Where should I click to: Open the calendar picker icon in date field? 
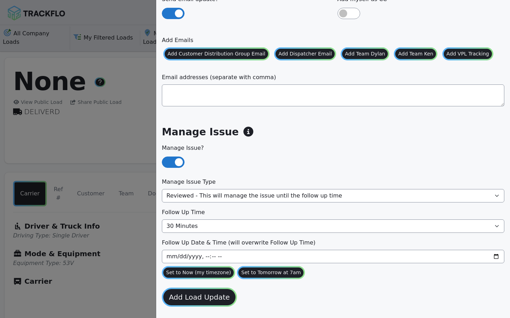click(x=496, y=257)
